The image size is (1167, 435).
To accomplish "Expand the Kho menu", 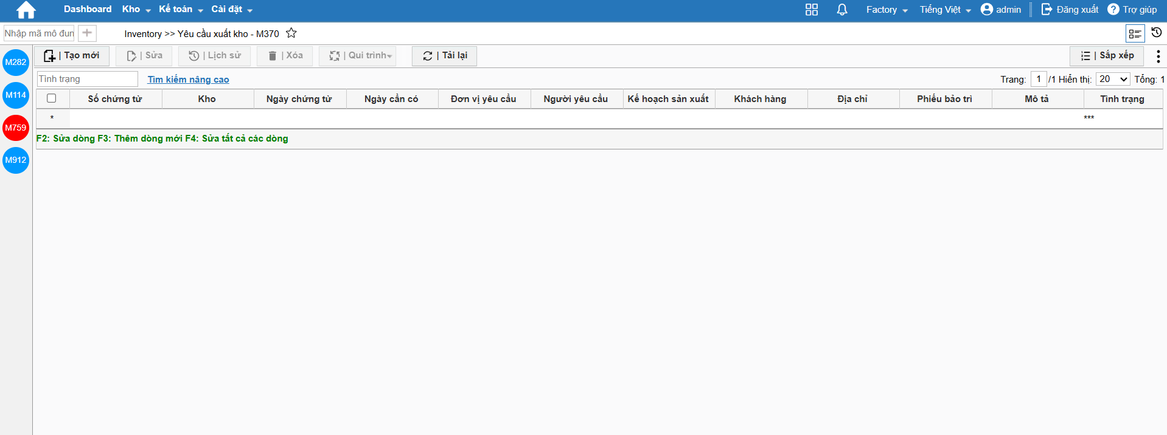I will [x=136, y=9].
